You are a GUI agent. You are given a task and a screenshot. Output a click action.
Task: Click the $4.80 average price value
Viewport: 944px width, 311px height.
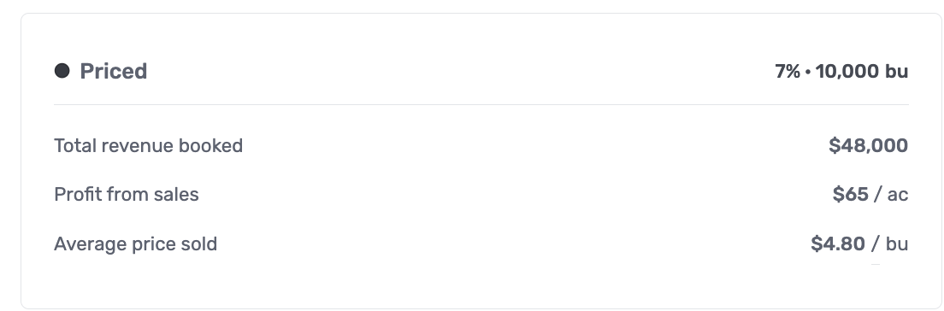tap(838, 244)
